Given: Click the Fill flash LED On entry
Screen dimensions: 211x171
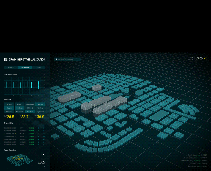Looking at the screenshot, I should [199, 164].
